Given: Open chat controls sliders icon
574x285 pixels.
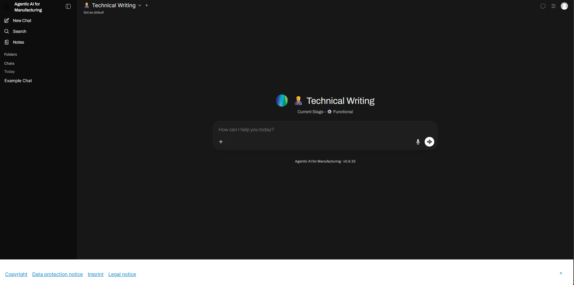Looking at the screenshot, I should [554, 6].
